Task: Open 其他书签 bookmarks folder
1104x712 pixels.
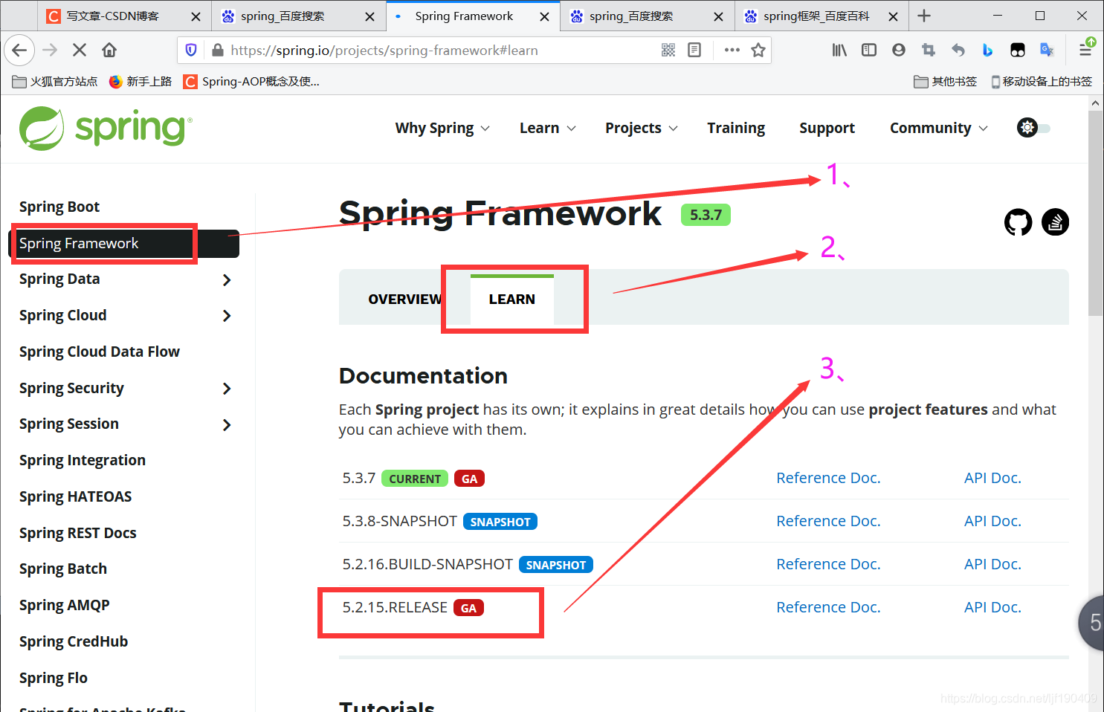Action: pos(945,81)
